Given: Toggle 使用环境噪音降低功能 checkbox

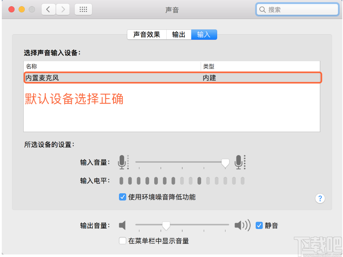Looking at the screenshot, I should 123,197.
